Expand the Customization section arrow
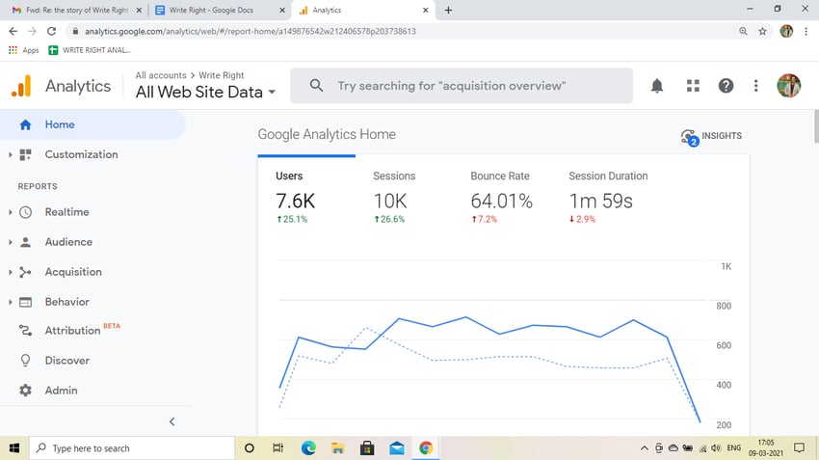The height and width of the screenshot is (460, 819). tap(10, 154)
